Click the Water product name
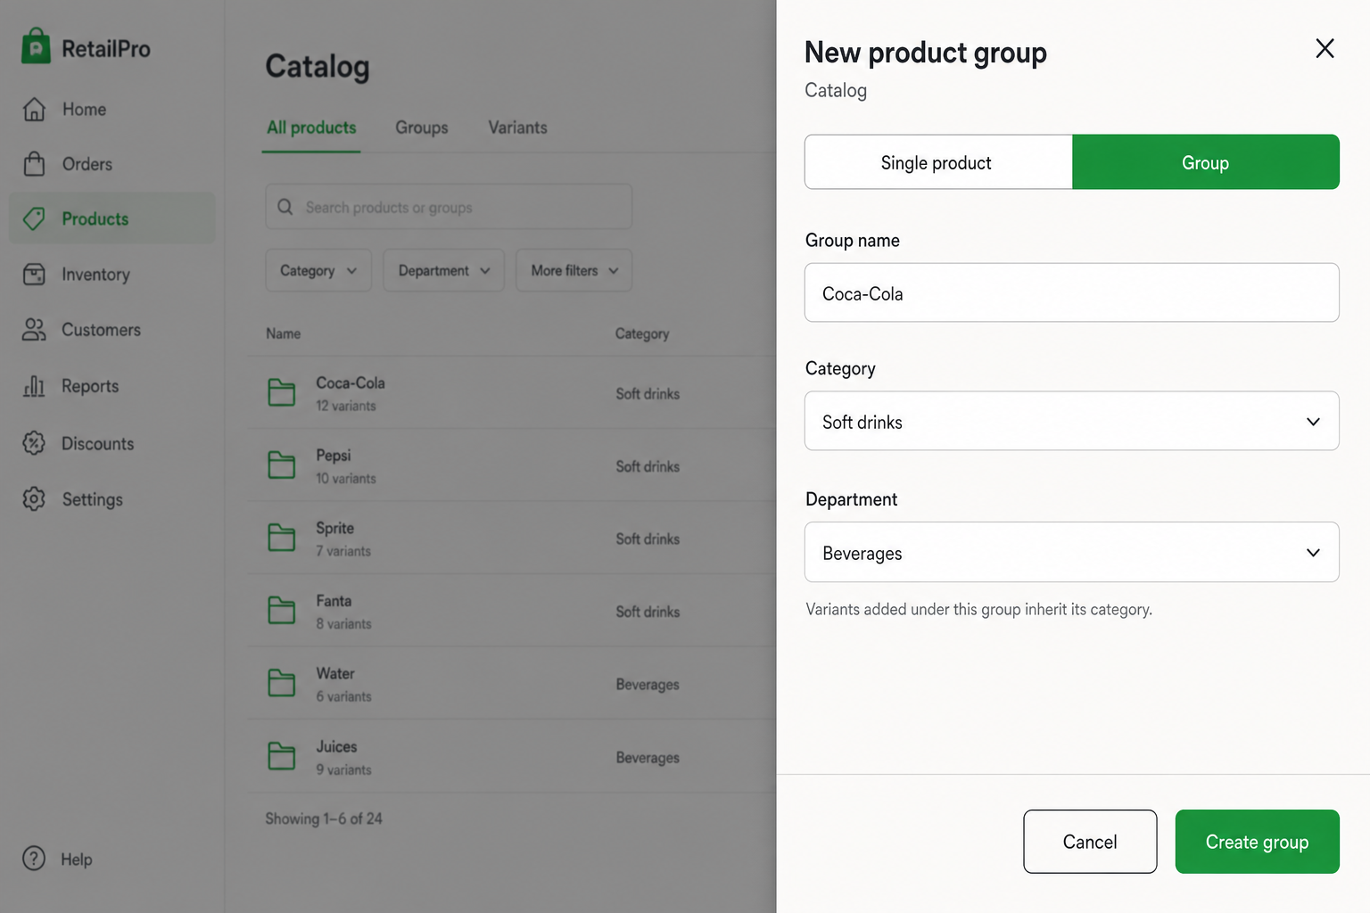This screenshot has height=913, width=1370. [x=335, y=673]
